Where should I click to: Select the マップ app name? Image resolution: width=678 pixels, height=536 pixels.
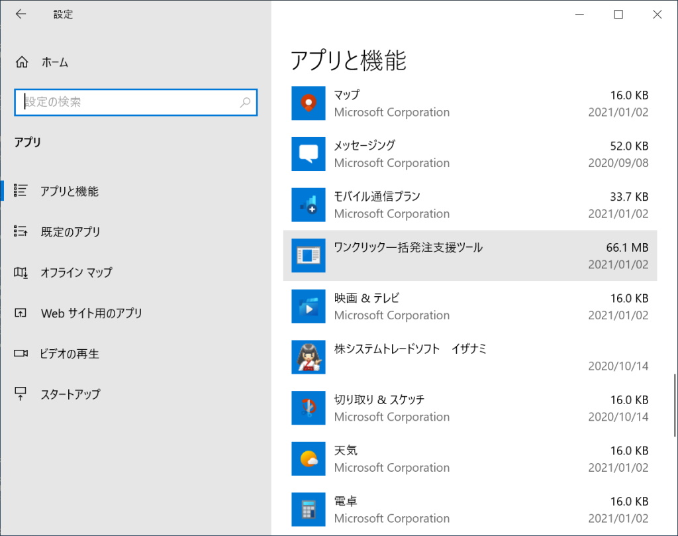pyautogui.click(x=347, y=94)
